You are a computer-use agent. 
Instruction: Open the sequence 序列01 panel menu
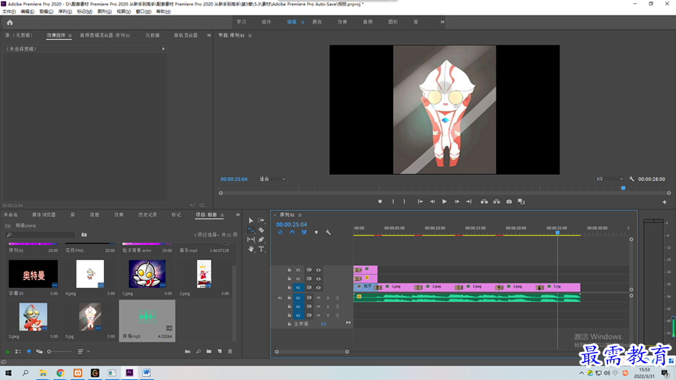pyautogui.click(x=300, y=215)
